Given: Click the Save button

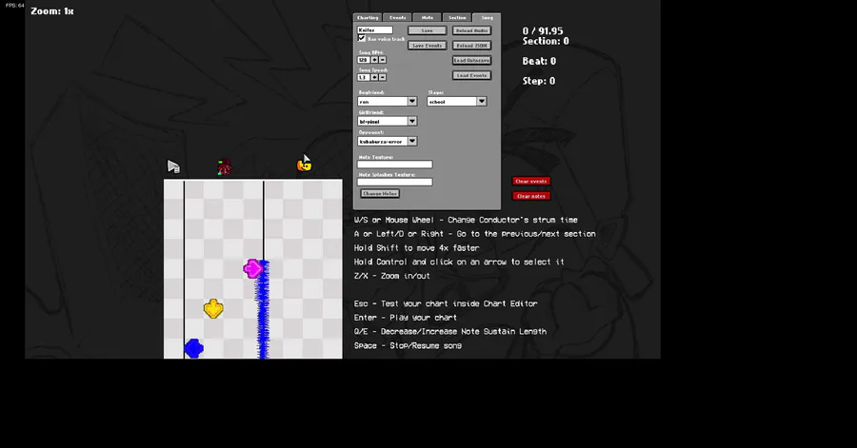Looking at the screenshot, I should (427, 30).
